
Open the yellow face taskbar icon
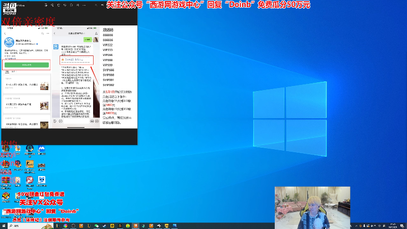pyautogui.click(x=167, y=226)
